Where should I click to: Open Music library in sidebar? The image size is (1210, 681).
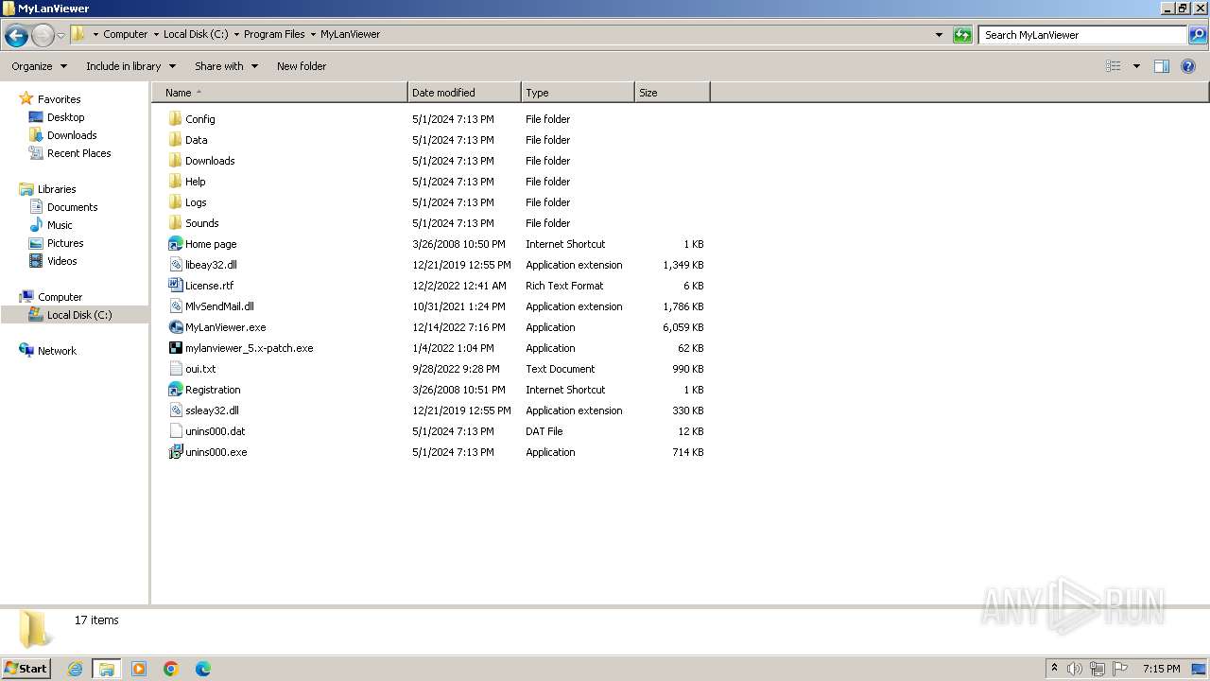coord(60,225)
